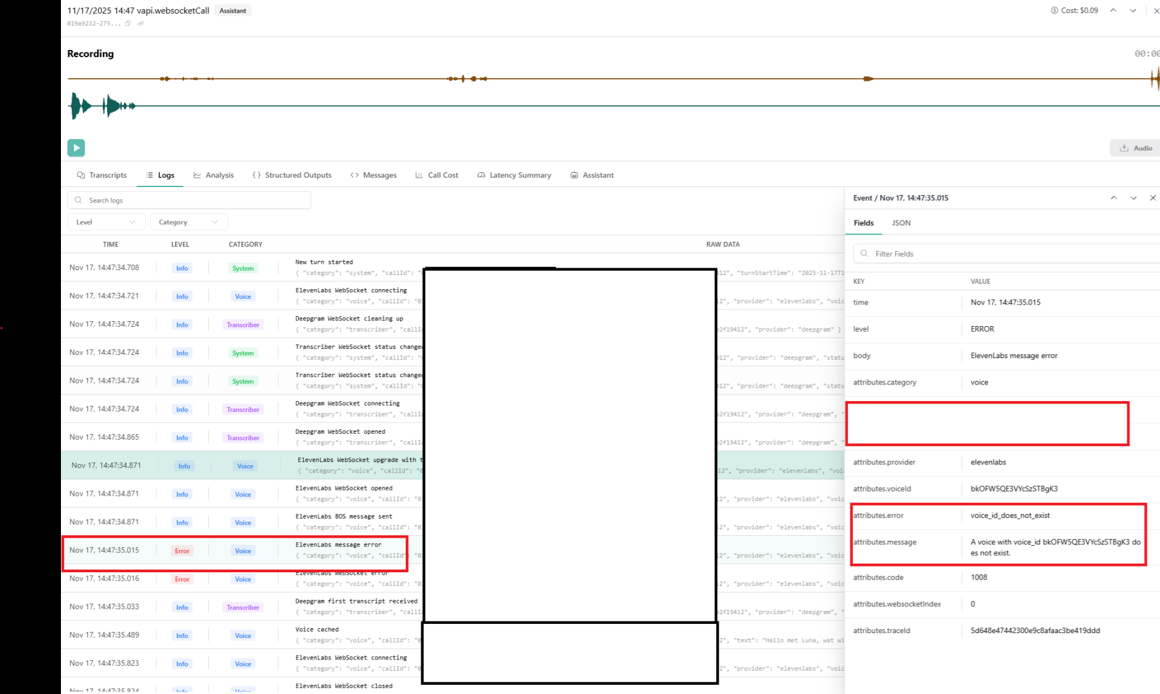Click the attributes.code value 1008

click(979, 577)
